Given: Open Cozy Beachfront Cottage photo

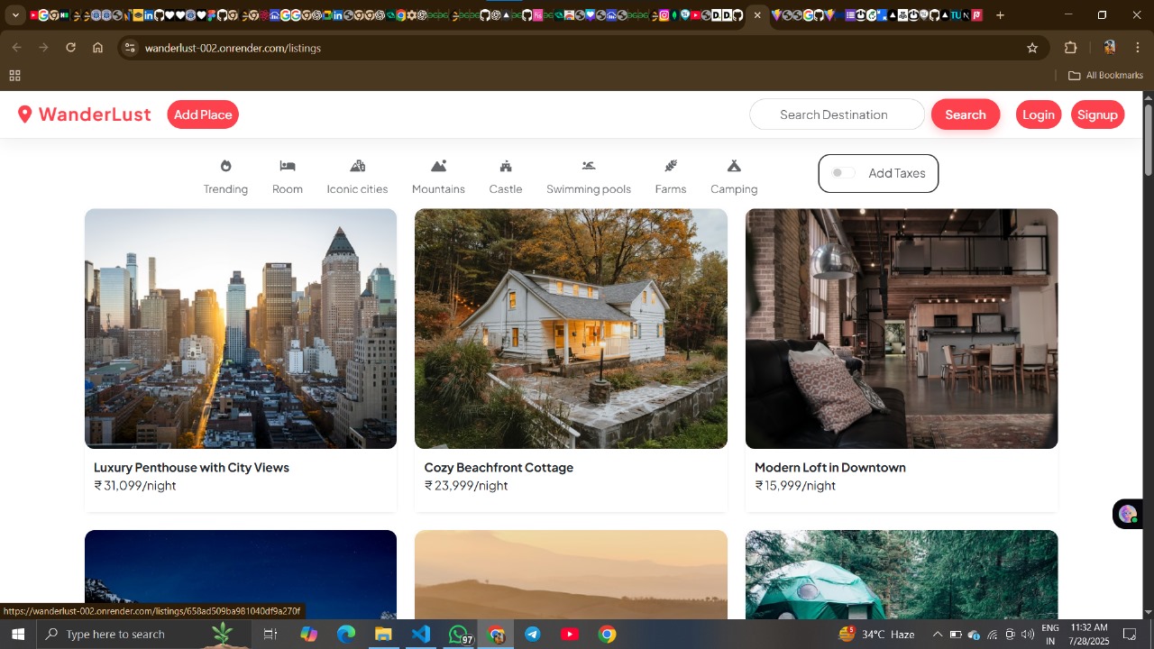Looking at the screenshot, I should click(571, 328).
